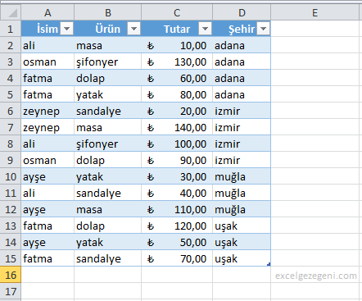The height and width of the screenshot is (301, 362).
Task: Select the yatak cell in row 5
Action: (108, 94)
